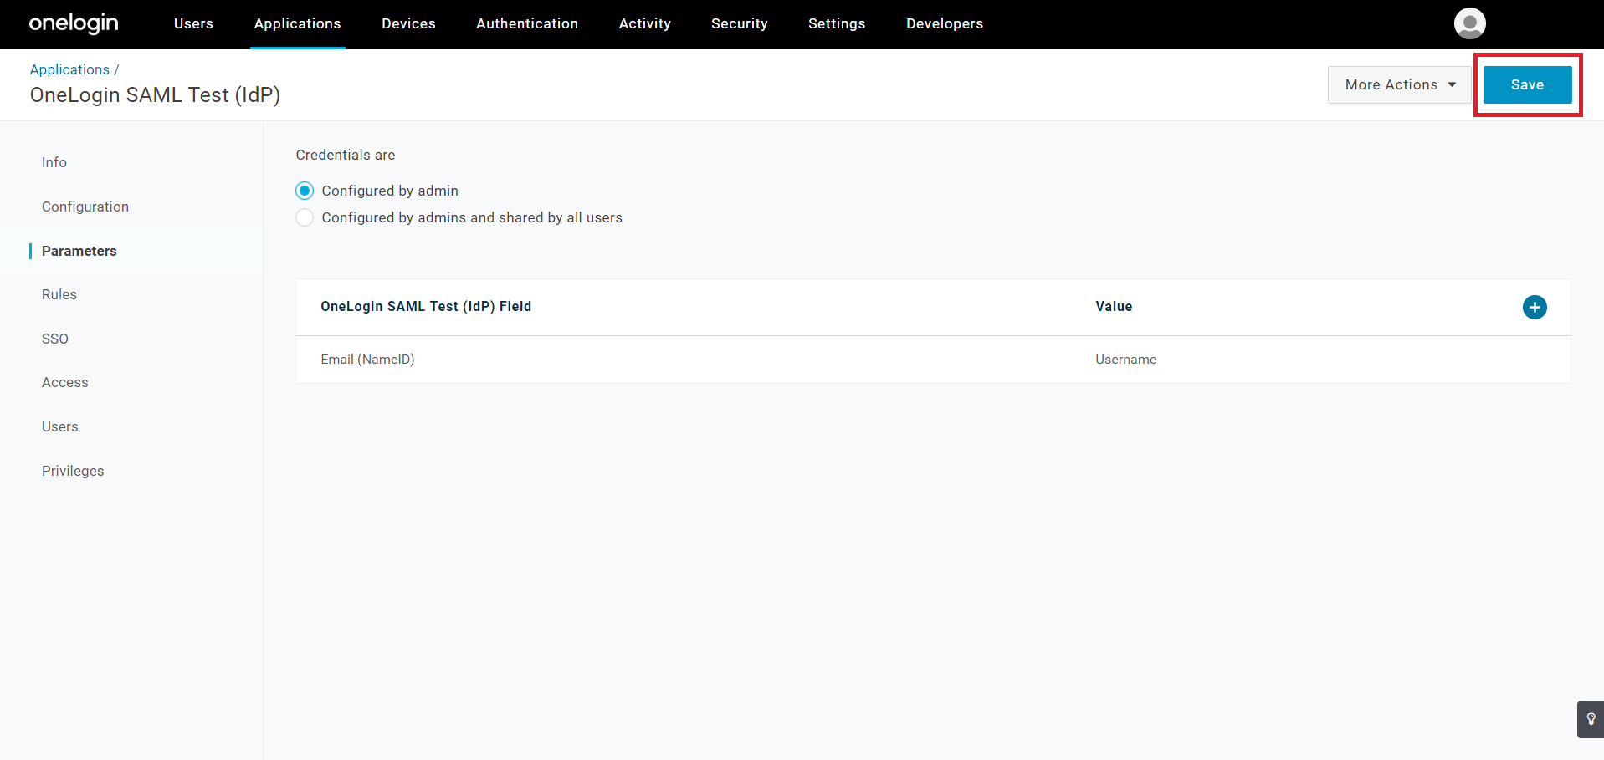Click the OneLogin logo
This screenshot has width=1604, height=760.
74,23
